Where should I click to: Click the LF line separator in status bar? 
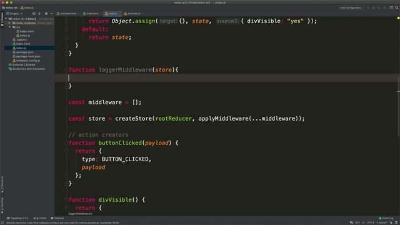(363, 222)
